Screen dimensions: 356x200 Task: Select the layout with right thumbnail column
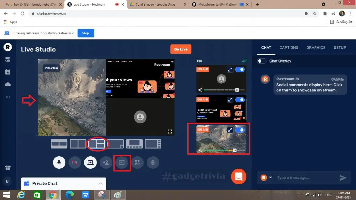tap(153, 144)
